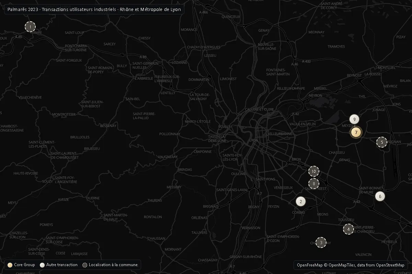
Task: Click the Palmarès 2023 map title
Action: [94, 9]
